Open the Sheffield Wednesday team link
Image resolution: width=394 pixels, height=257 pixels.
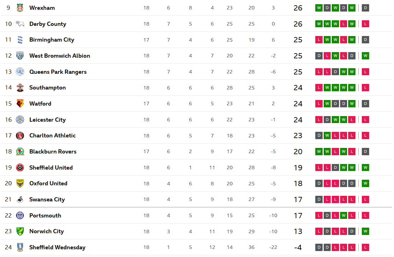point(57,248)
